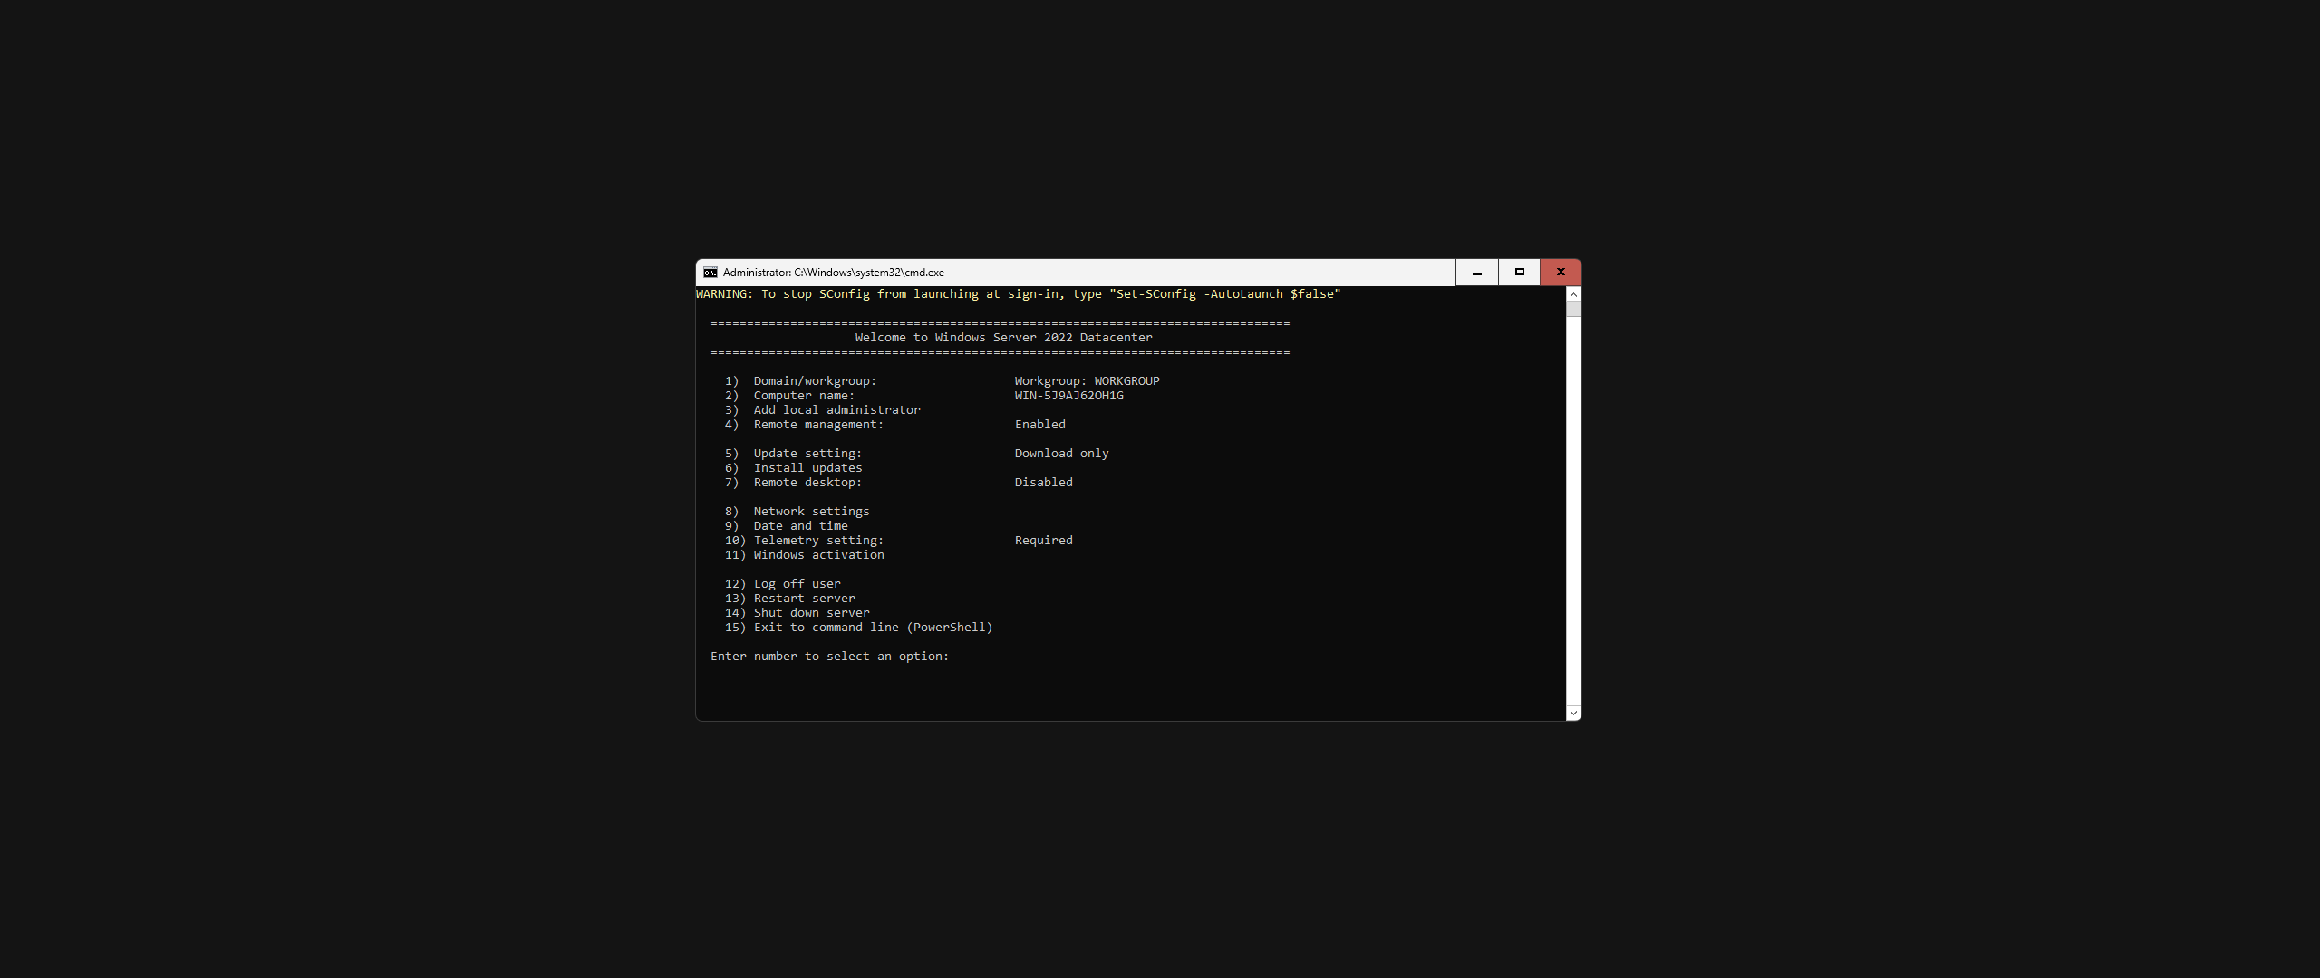Click the '11) Windows activation' line
This screenshot has width=2320, height=978.
[x=804, y=555]
